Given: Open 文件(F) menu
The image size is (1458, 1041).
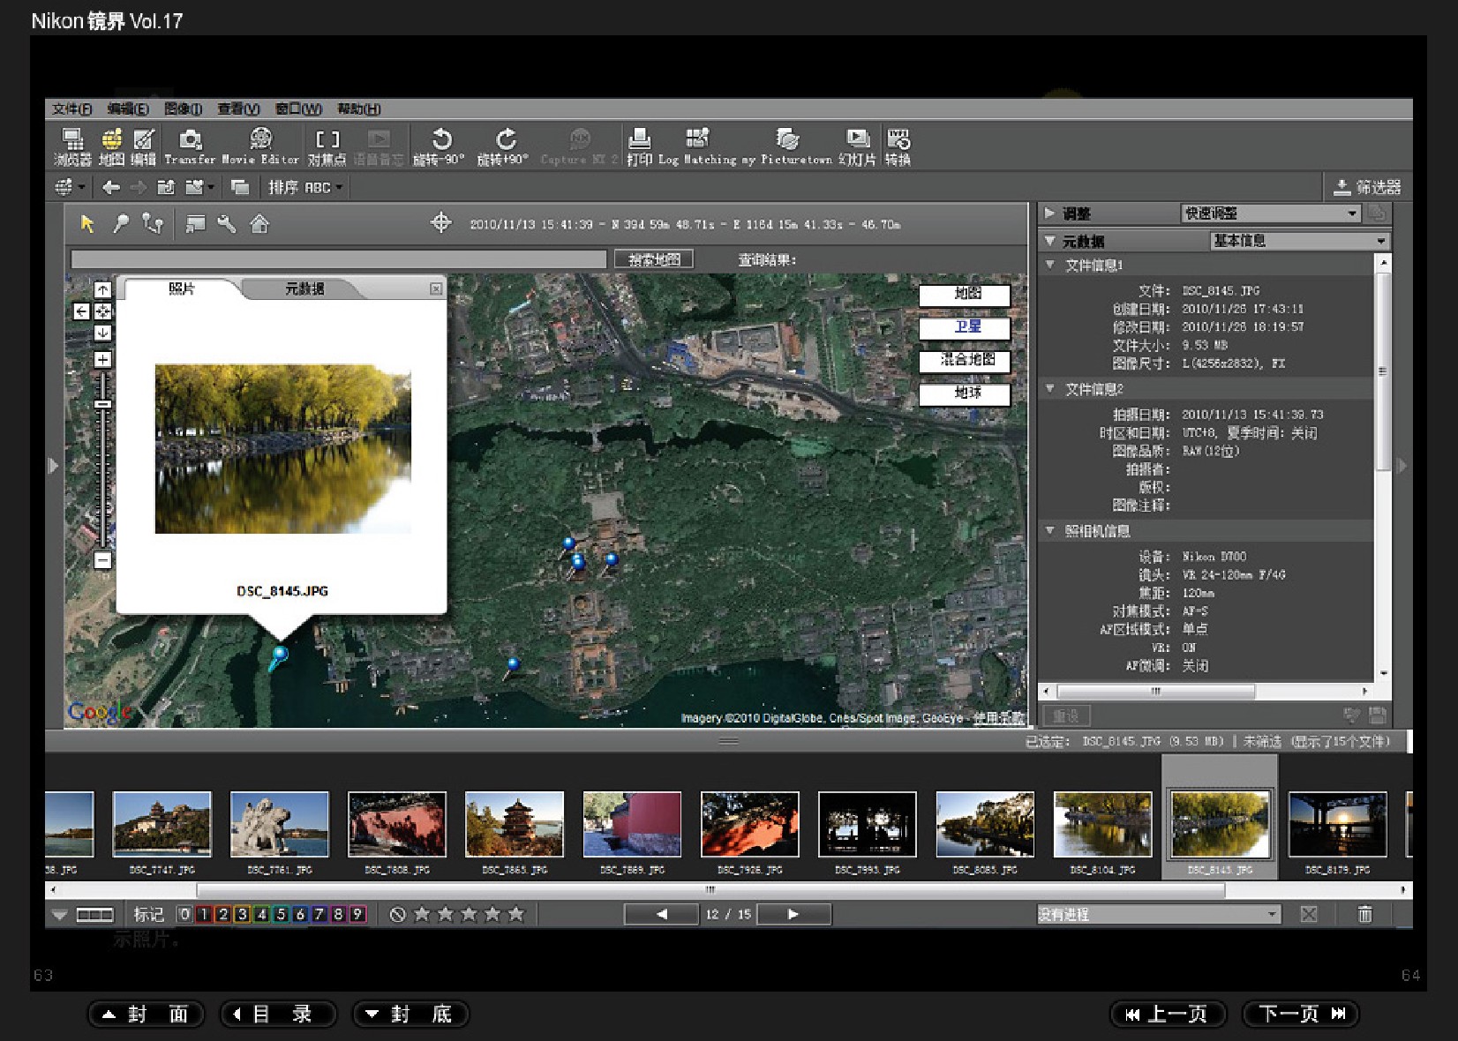Looking at the screenshot, I should [x=72, y=109].
